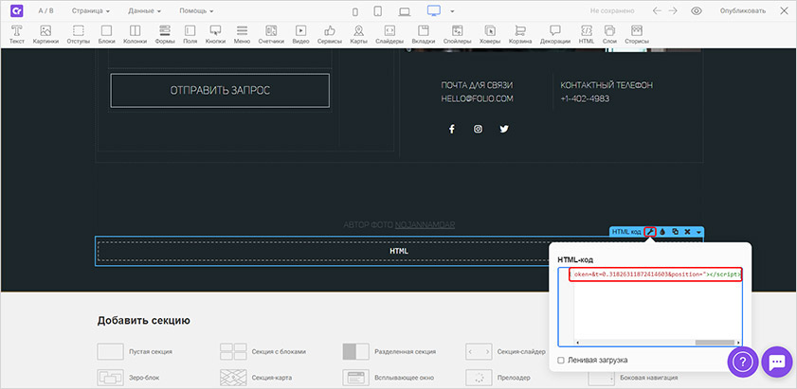Select the Текст tool
Viewport: 797px width, 389px height.
pos(17,34)
